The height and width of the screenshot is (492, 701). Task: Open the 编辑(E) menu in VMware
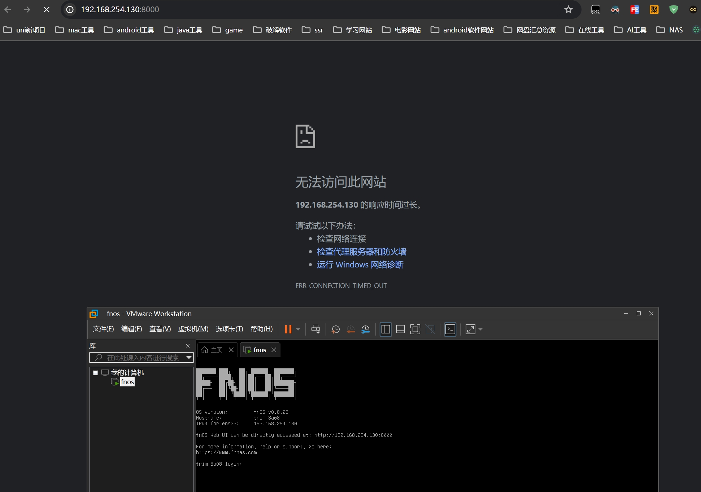pyautogui.click(x=131, y=329)
